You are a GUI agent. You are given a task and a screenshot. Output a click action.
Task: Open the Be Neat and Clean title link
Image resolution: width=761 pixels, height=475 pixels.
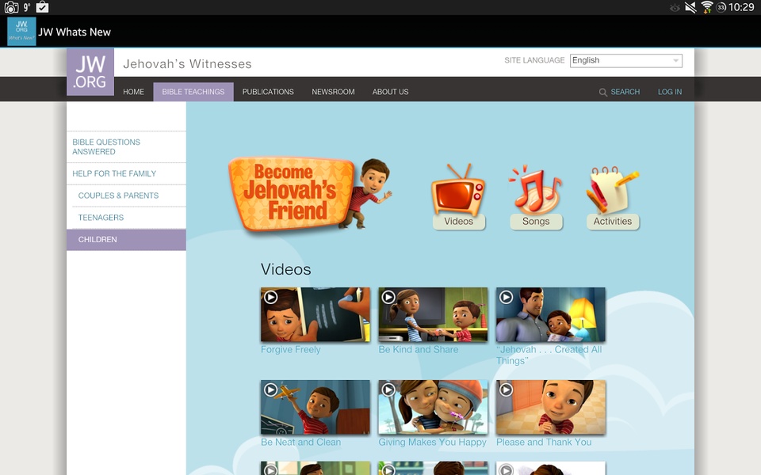tap(301, 442)
